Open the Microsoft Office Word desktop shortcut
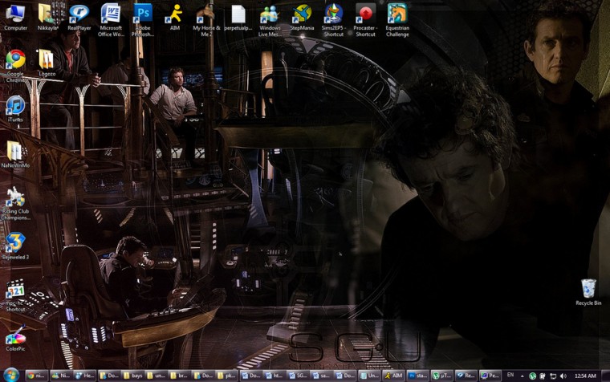This screenshot has height=382, width=610. point(111,20)
